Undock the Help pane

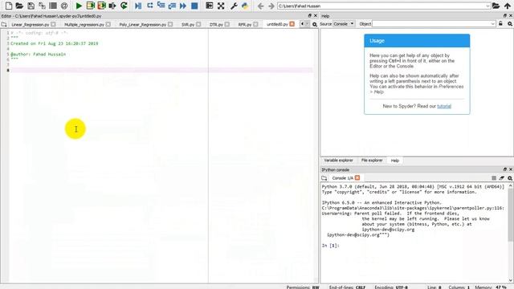(505, 15)
